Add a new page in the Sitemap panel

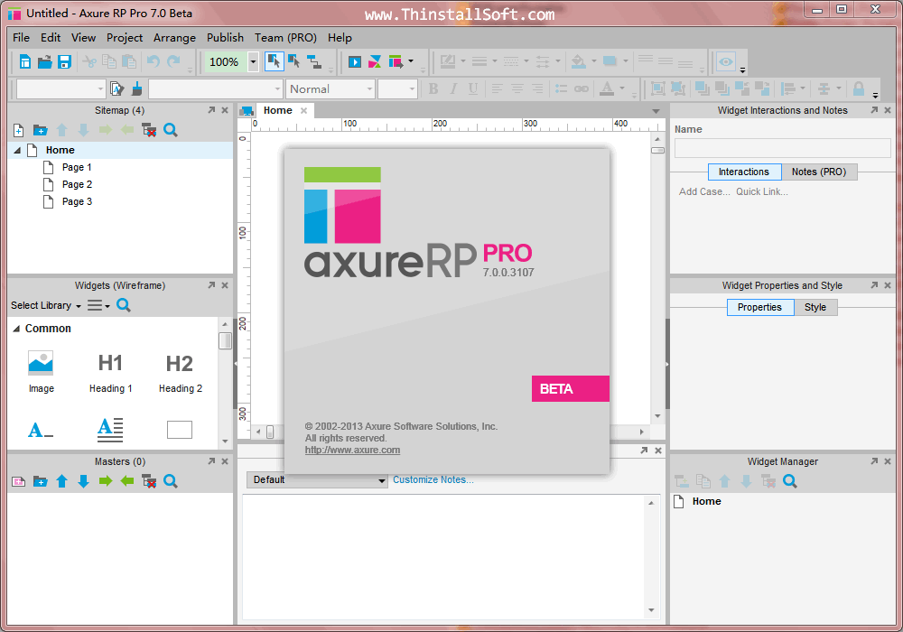point(18,130)
